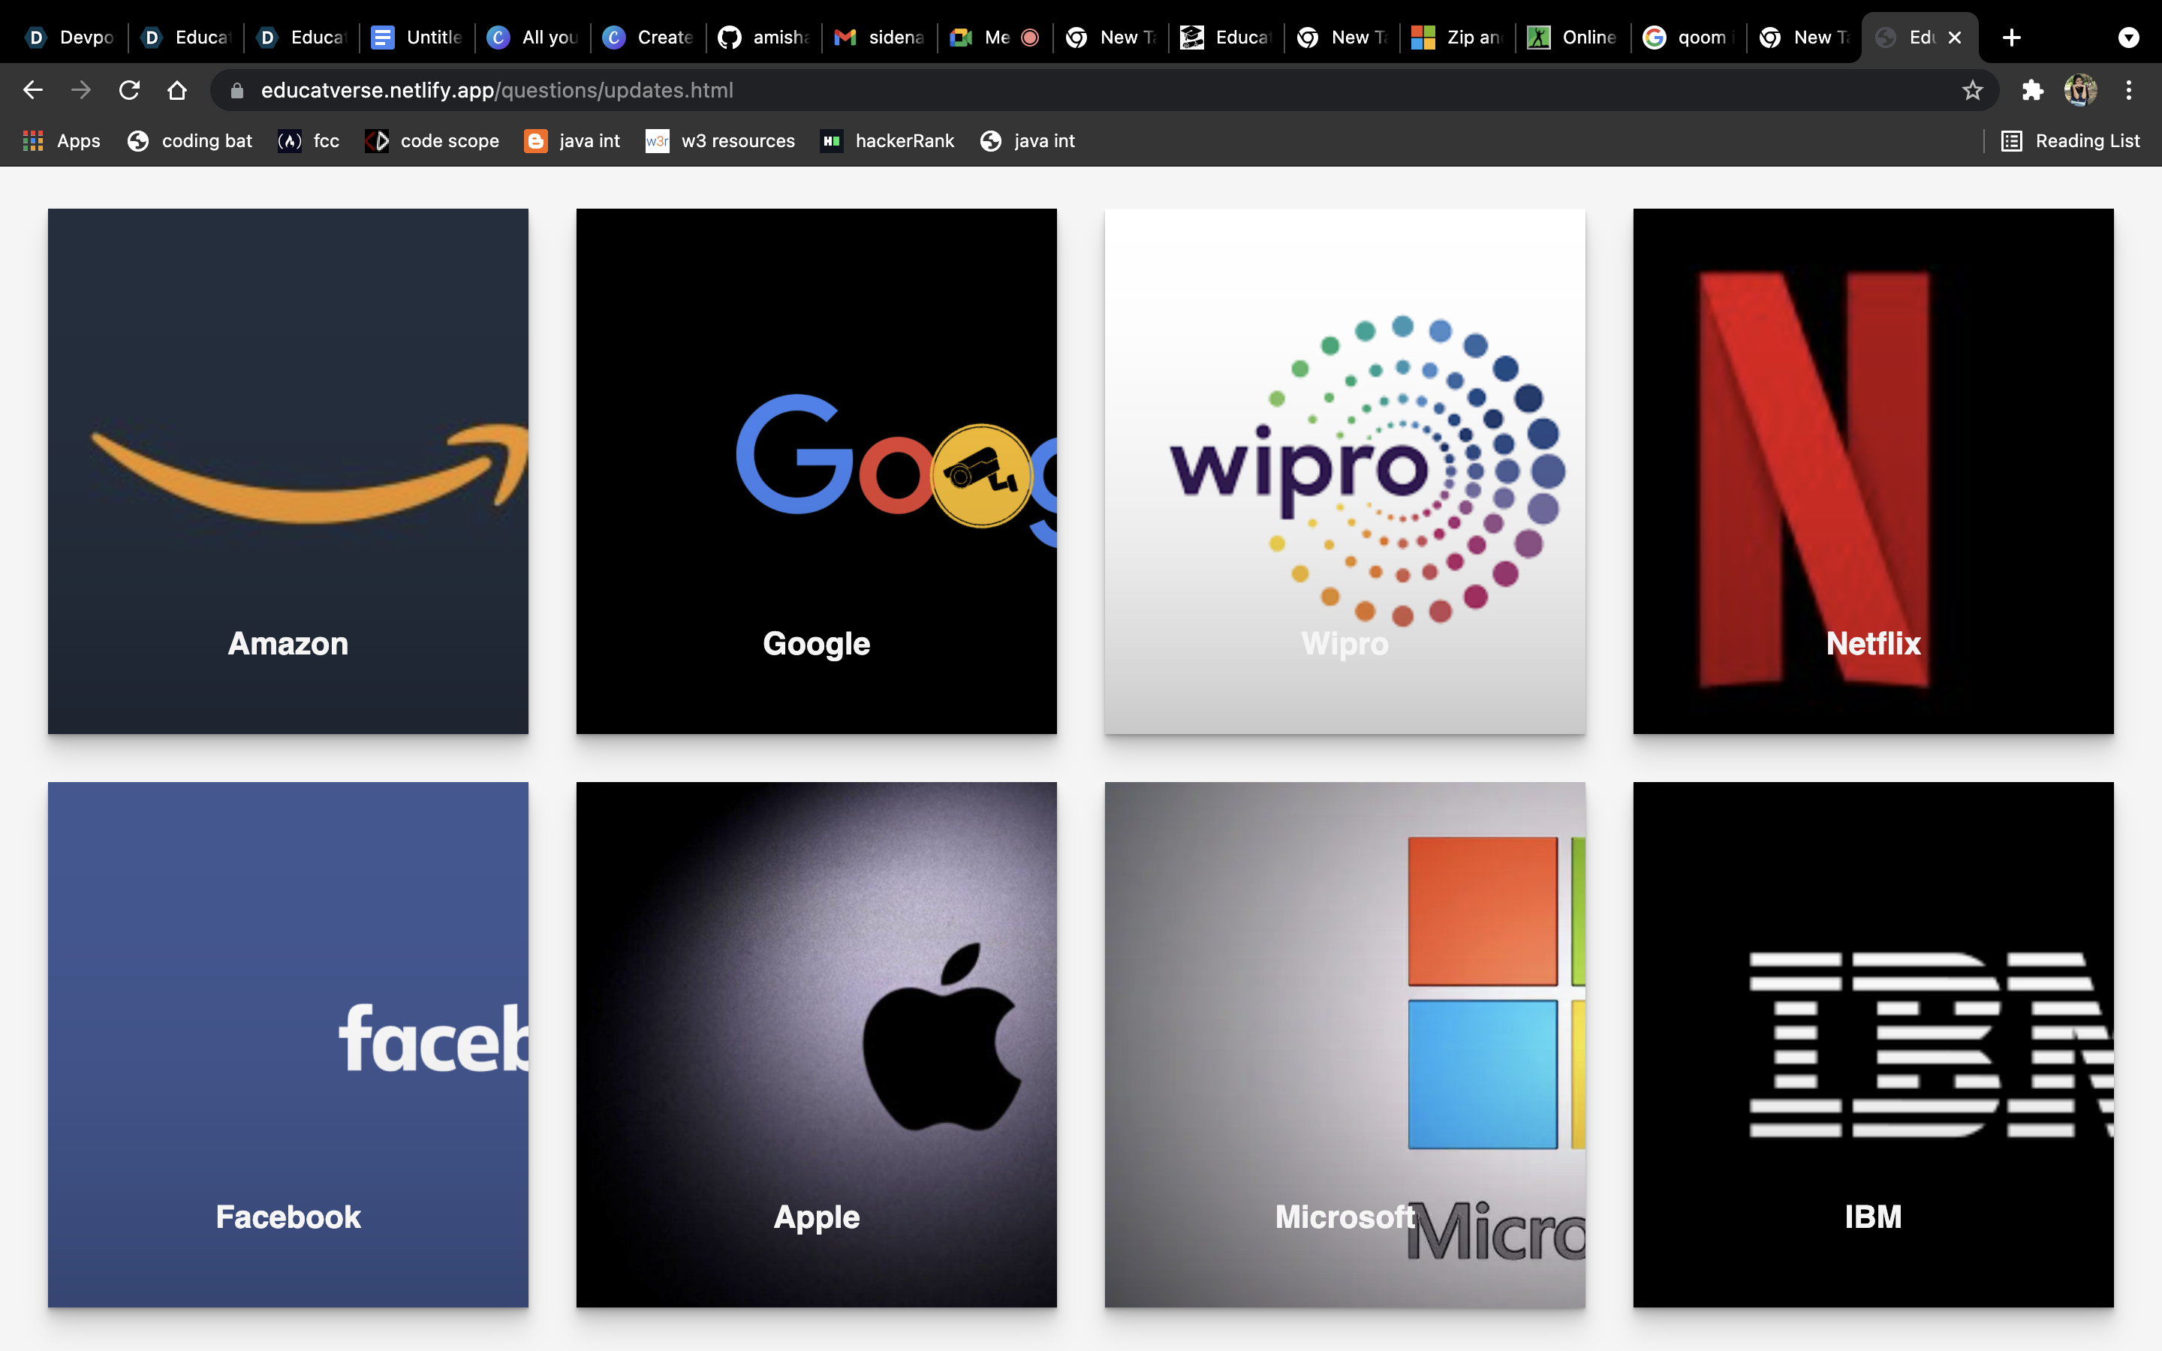Switch to the Online tab

(1573, 38)
